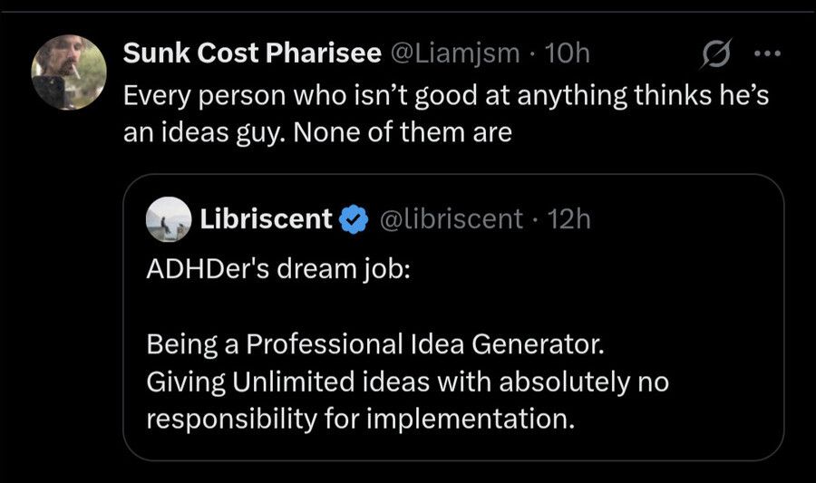Viewport: 816px width, 483px height.
Task: Click the 12h timestamp in quoted tweet
Action: point(570,218)
